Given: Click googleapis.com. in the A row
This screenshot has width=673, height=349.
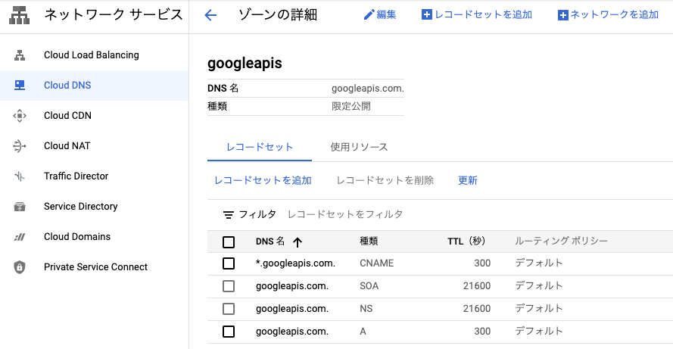Looking at the screenshot, I should 292,332.
